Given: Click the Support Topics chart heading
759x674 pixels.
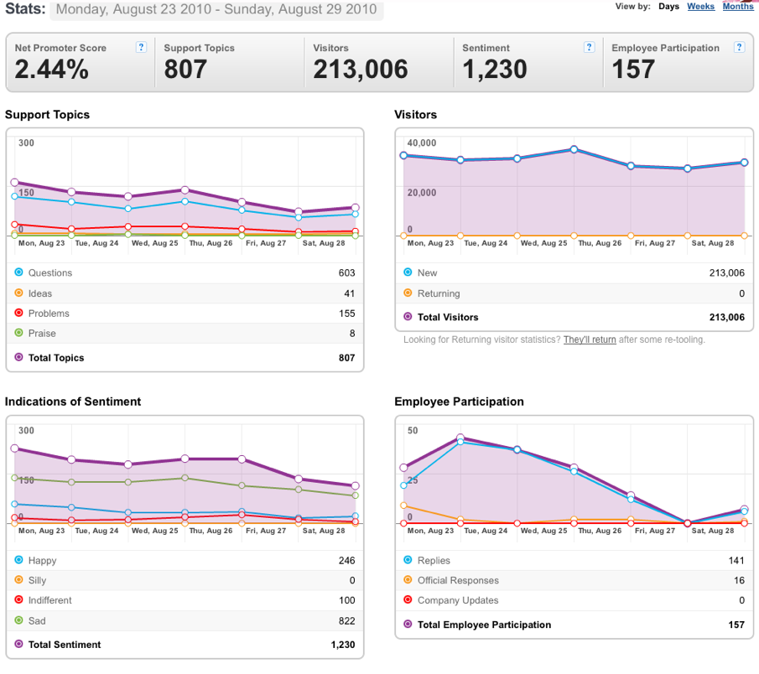Looking at the screenshot, I should [x=47, y=115].
